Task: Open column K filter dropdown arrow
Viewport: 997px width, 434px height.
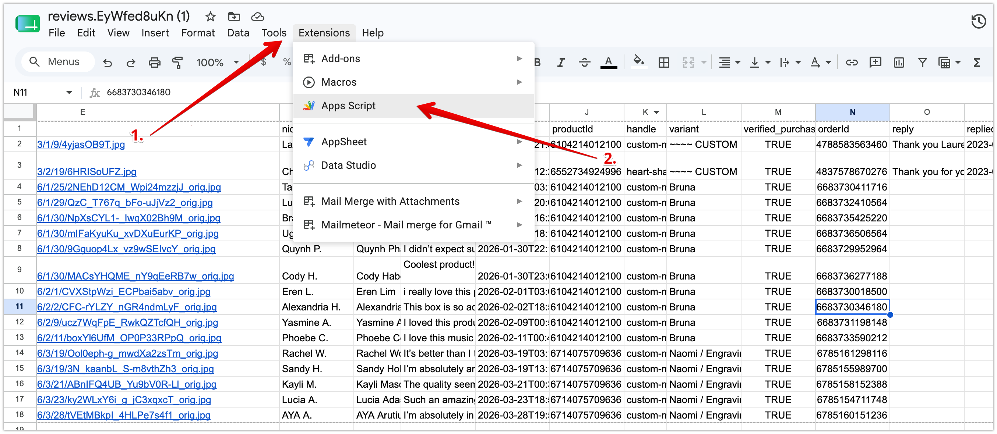Action: pos(656,113)
